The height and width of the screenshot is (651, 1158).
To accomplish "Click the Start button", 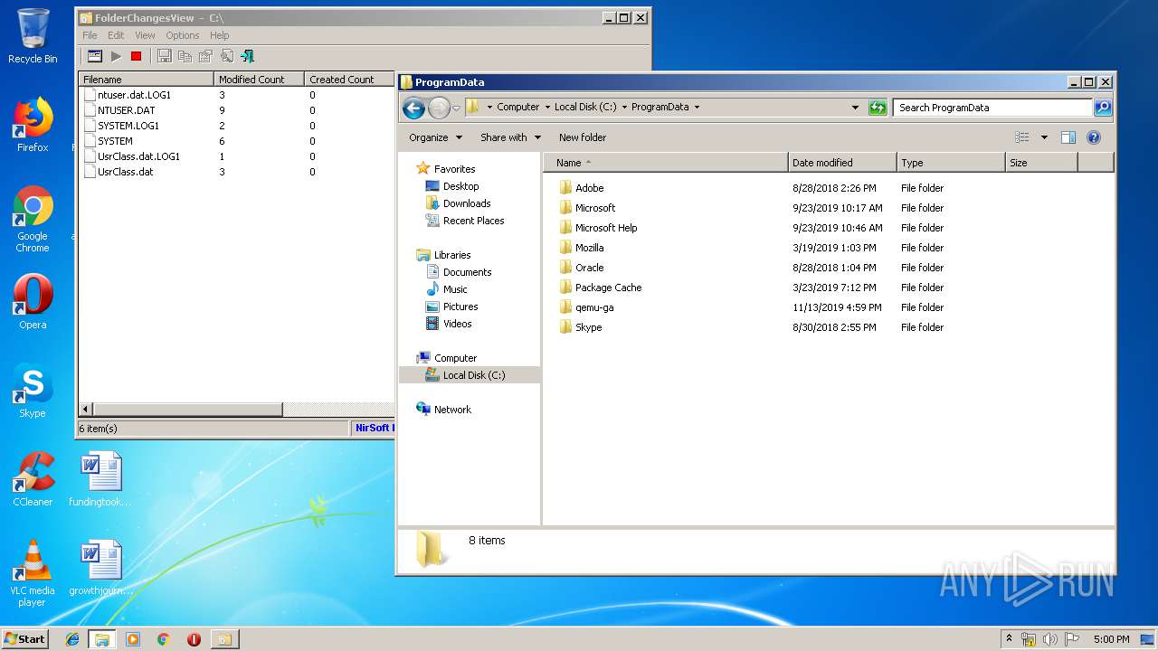I will click(x=24, y=638).
